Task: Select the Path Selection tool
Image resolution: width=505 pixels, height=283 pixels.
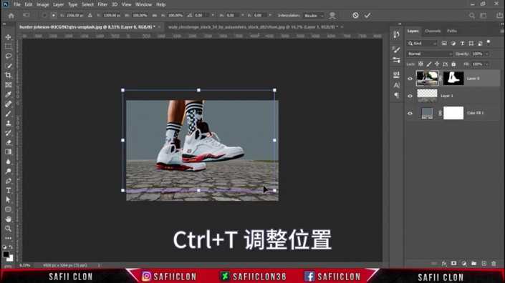Action: (9, 200)
